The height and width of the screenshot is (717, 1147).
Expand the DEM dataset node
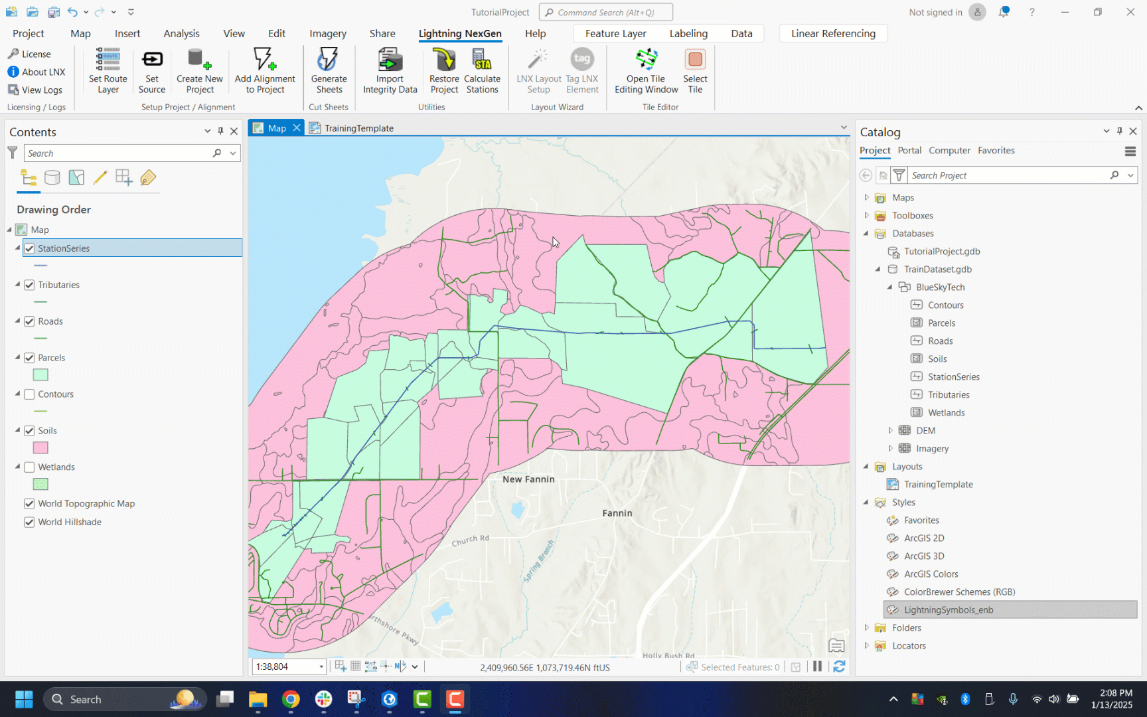coord(891,431)
